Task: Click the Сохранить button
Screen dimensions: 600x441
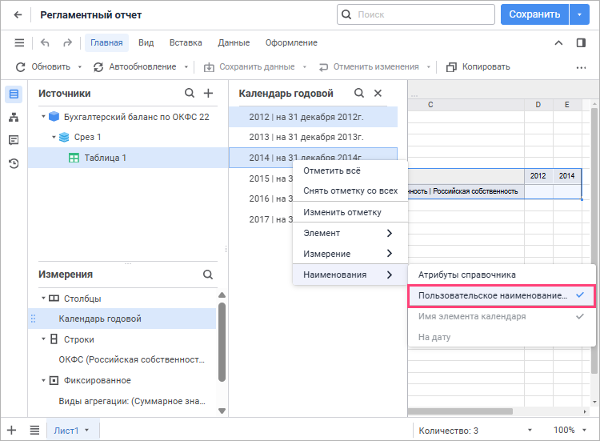Action: pyautogui.click(x=534, y=14)
